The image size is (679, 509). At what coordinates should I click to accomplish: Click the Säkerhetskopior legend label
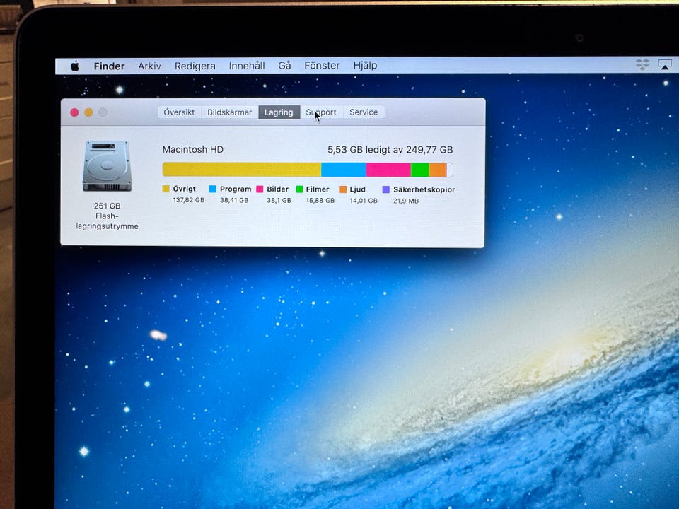tap(424, 189)
